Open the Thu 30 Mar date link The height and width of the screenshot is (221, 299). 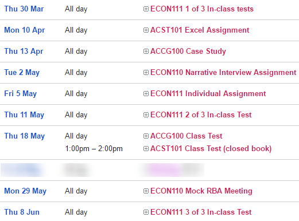point(24,9)
